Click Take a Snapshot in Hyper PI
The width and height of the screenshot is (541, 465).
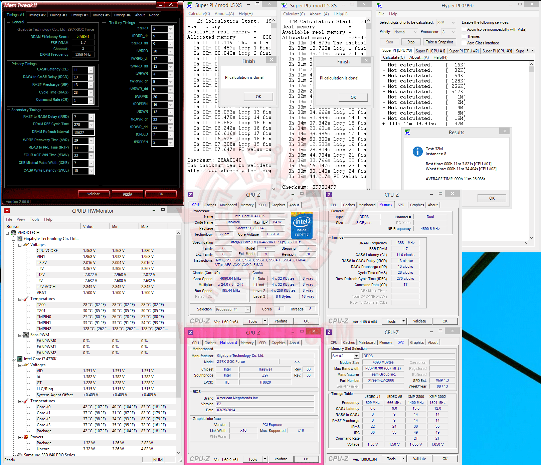[439, 42]
